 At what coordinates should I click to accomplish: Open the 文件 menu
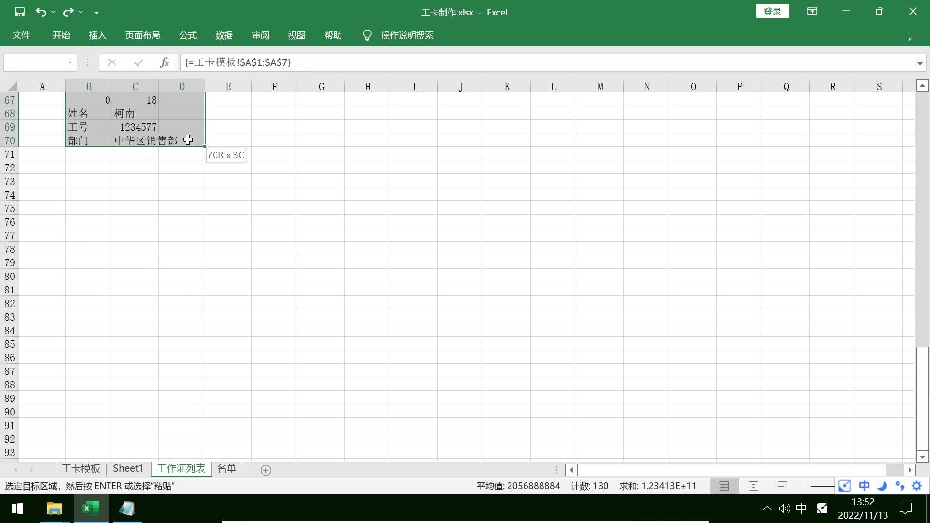21,35
